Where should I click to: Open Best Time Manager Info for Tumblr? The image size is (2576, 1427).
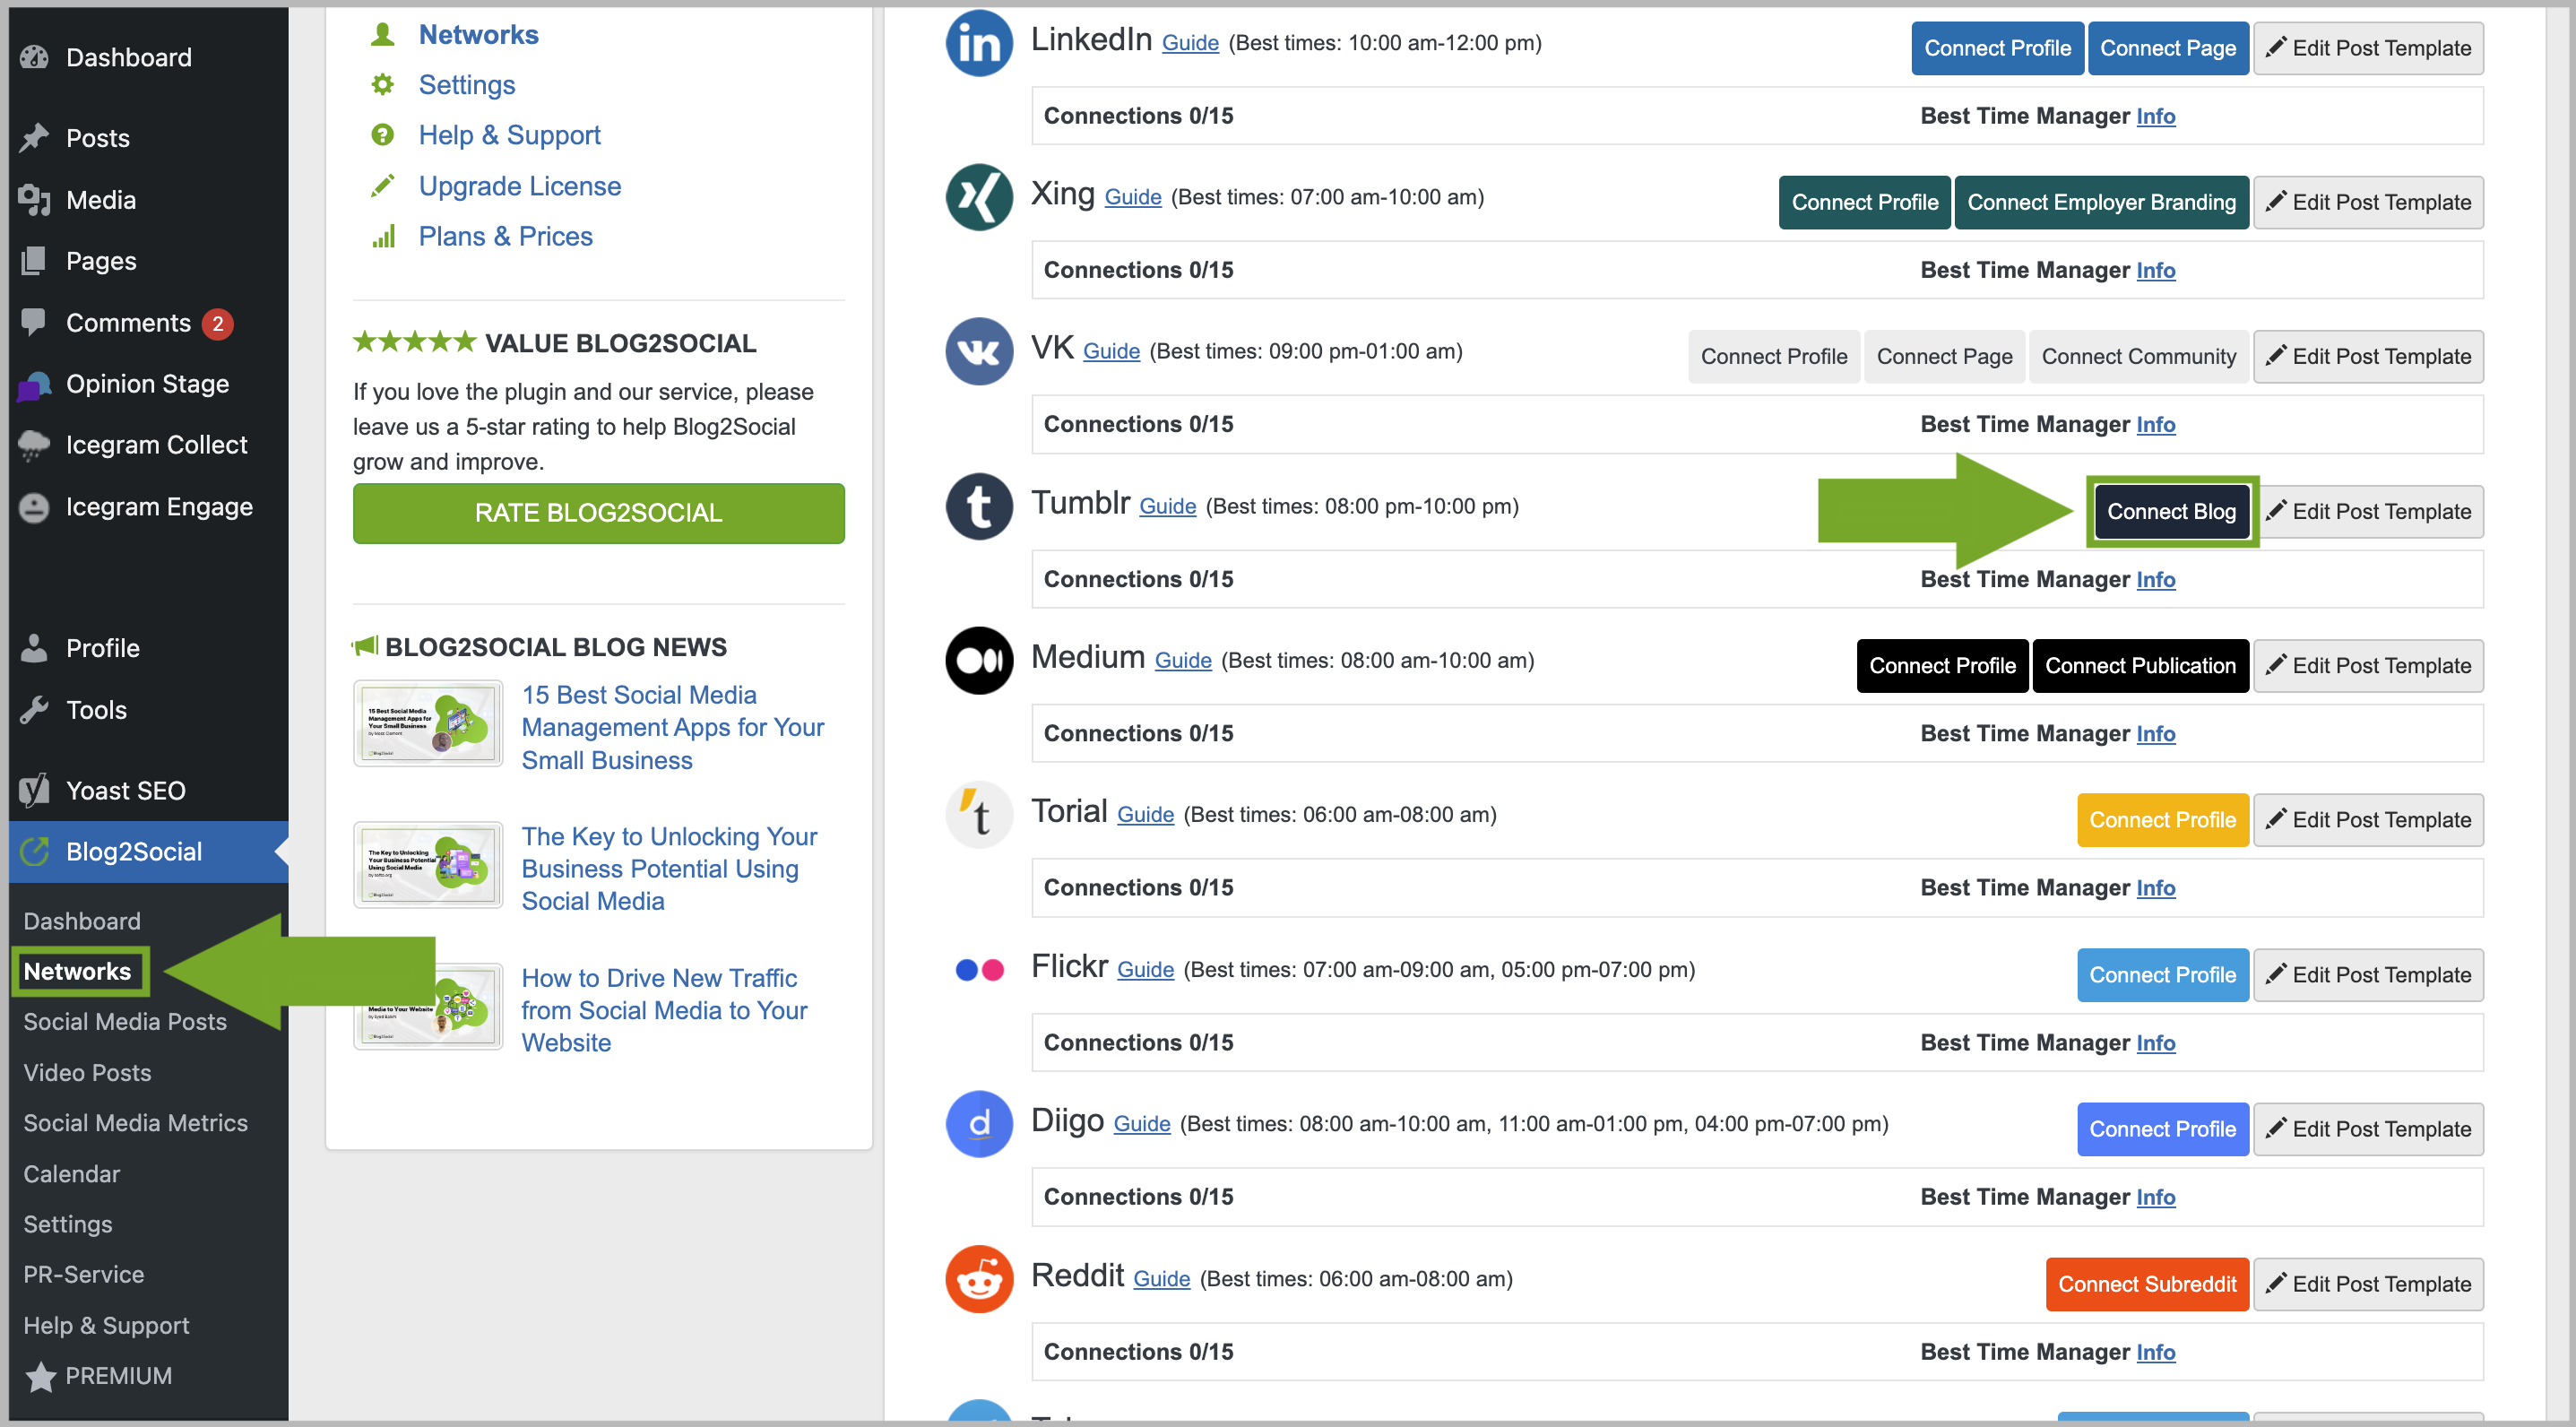2155,579
